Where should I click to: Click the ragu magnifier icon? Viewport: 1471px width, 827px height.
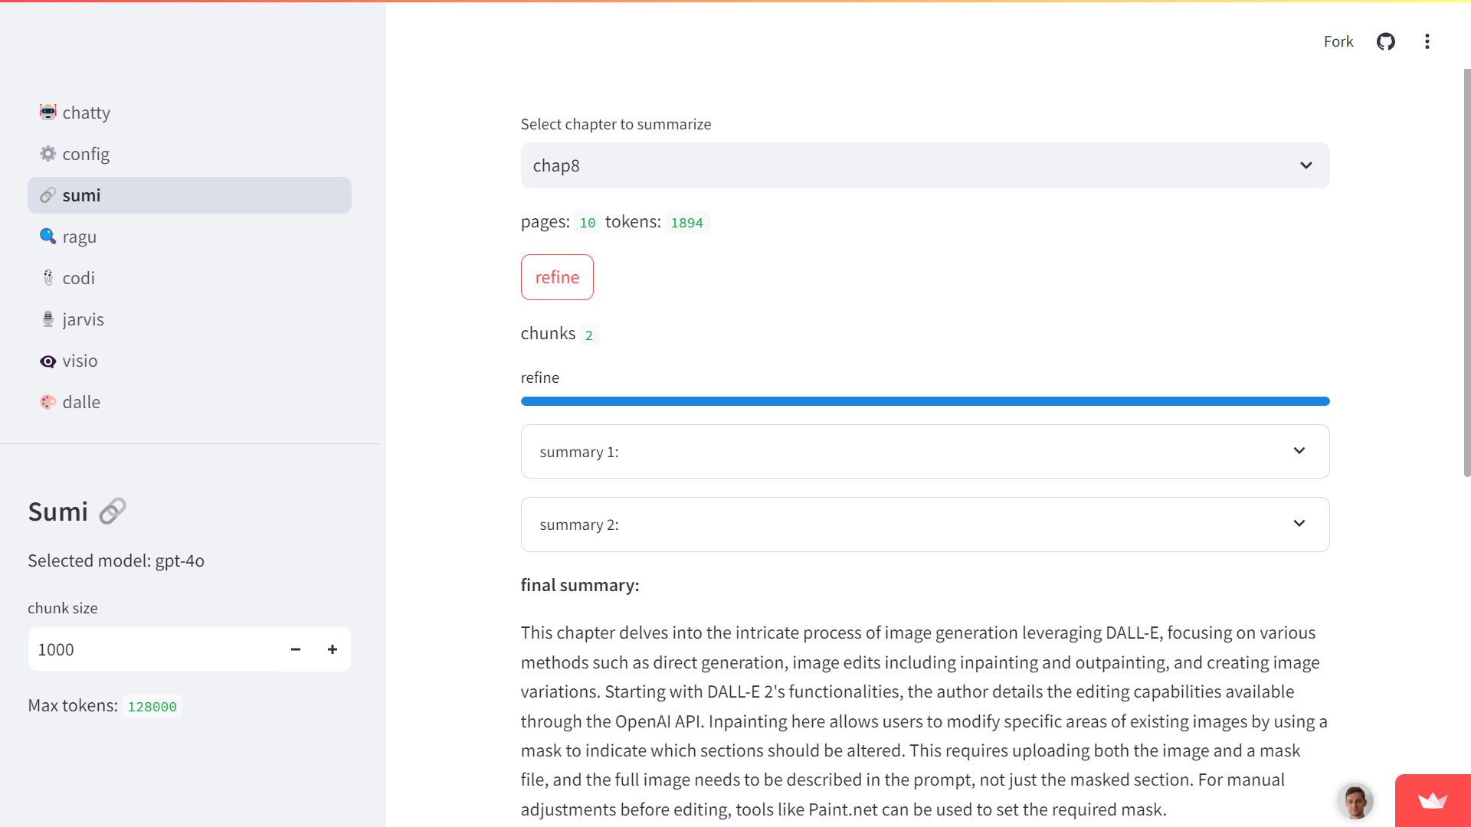click(48, 237)
